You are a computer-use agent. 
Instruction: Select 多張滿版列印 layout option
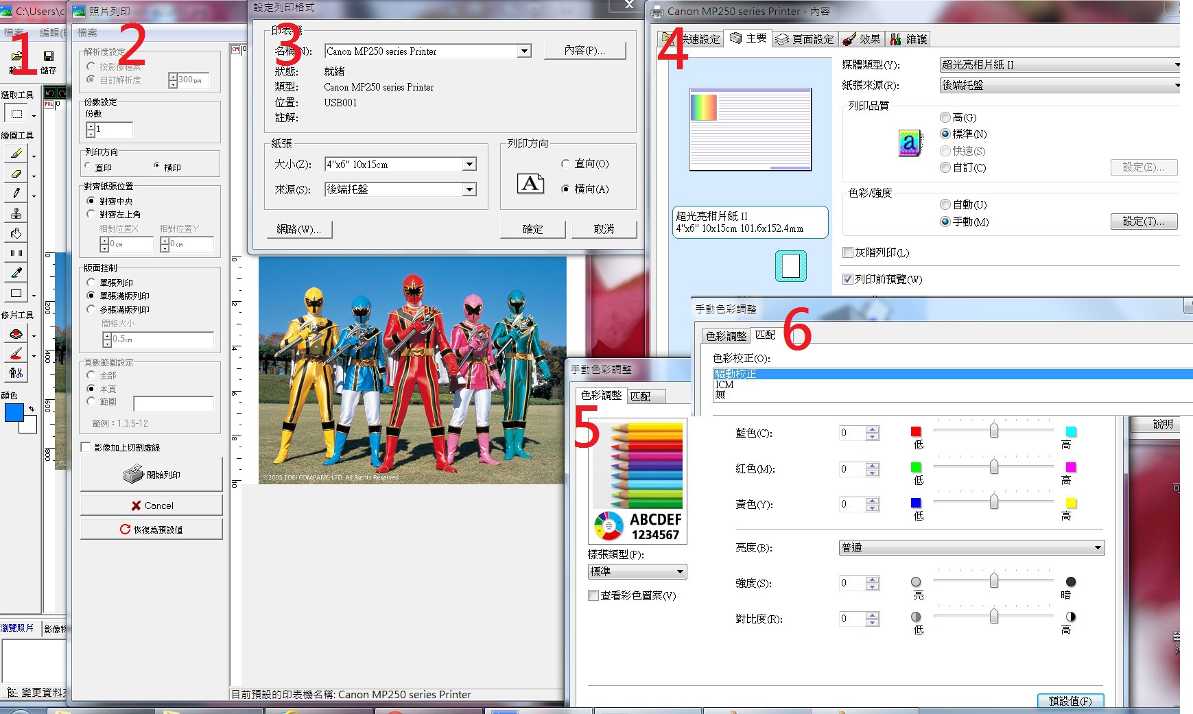[x=91, y=309]
